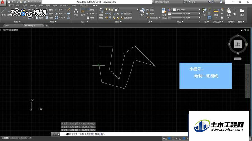Click the Erase pencil icon in Modify panel

click(x=69, y=10)
